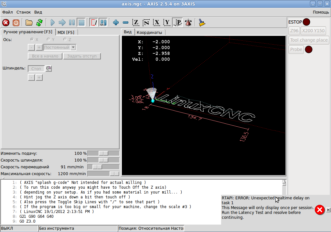
Task: Switch to front Y view
Action: tap(167, 23)
